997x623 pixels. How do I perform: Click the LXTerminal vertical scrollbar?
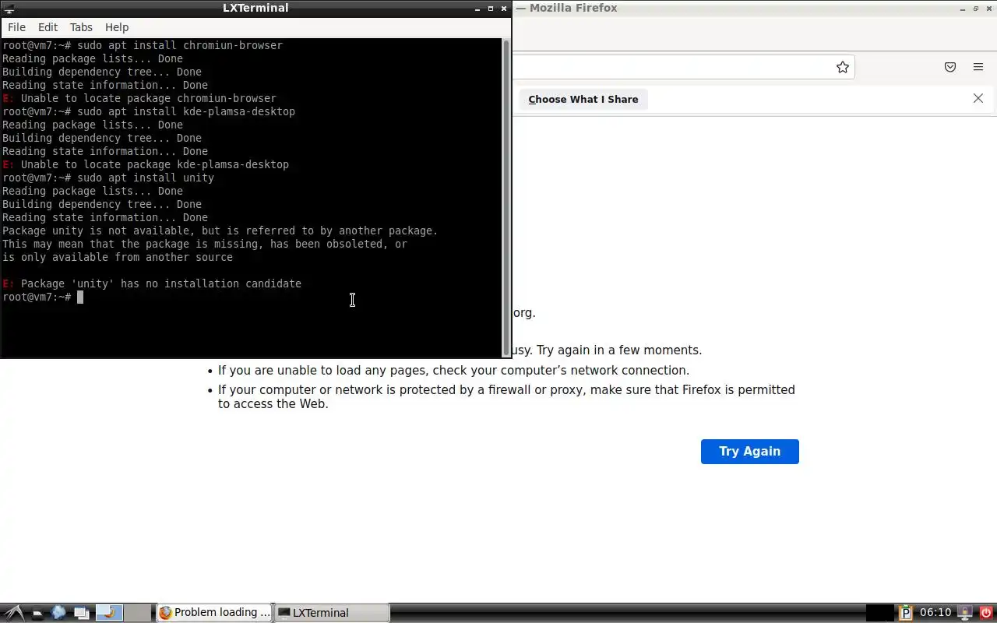tap(506, 198)
